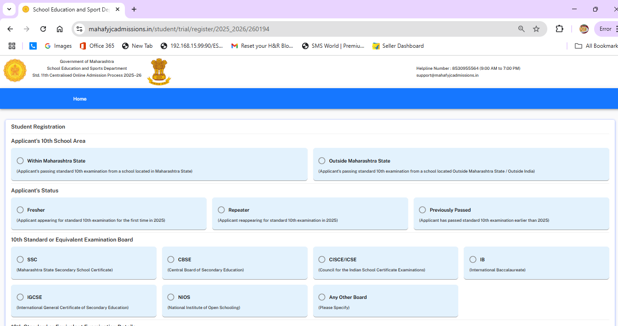The height and width of the screenshot is (326, 618).
Task: Select Within Maharashtra State radio button
Action: pyautogui.click(x=20, y=161)
